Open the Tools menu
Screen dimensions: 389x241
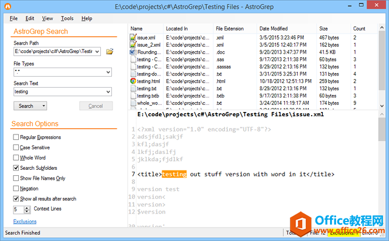click(67, 18)
